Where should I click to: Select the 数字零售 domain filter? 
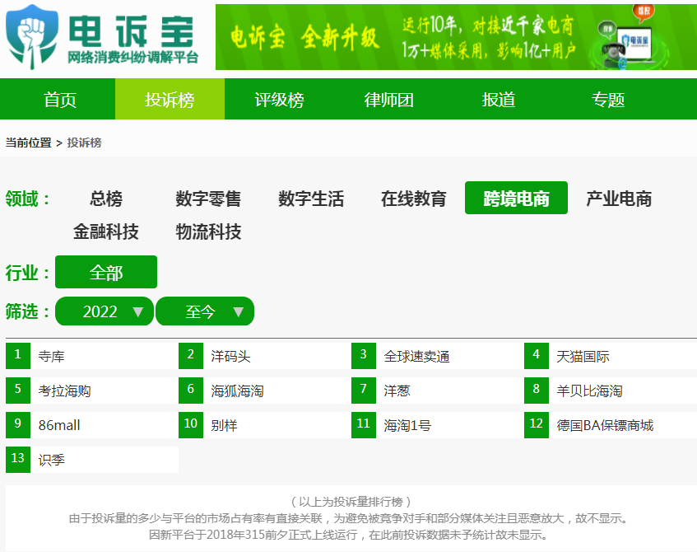(x=208, y=198)
